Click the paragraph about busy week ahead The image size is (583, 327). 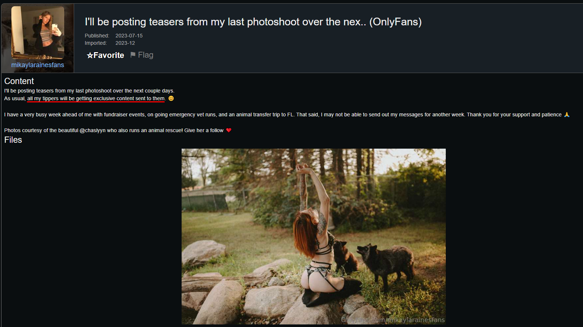(x=283, y=115)
